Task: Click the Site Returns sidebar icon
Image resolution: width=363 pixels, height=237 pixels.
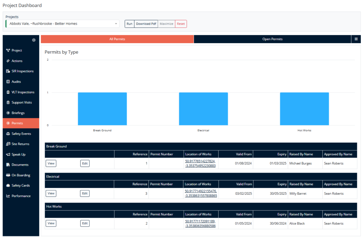Action: [x=8, y=144]
